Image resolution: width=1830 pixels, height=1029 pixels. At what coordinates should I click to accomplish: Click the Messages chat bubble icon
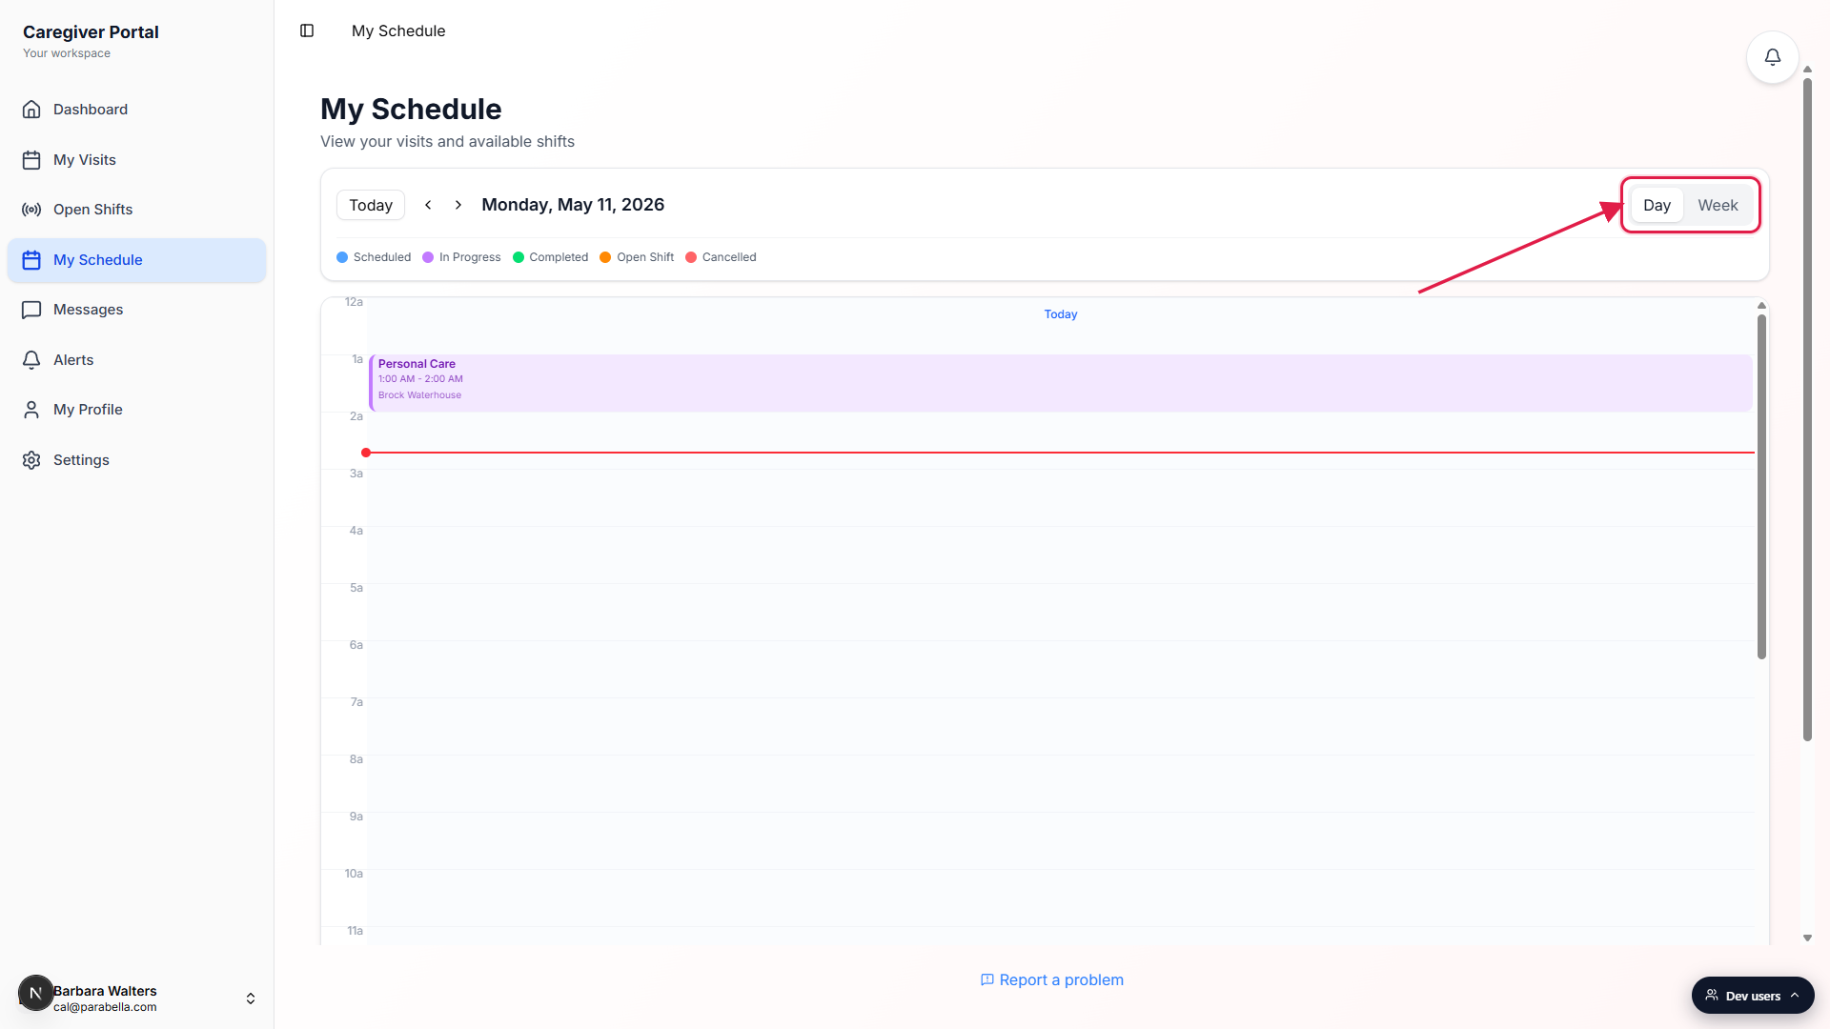click(31, 310)
